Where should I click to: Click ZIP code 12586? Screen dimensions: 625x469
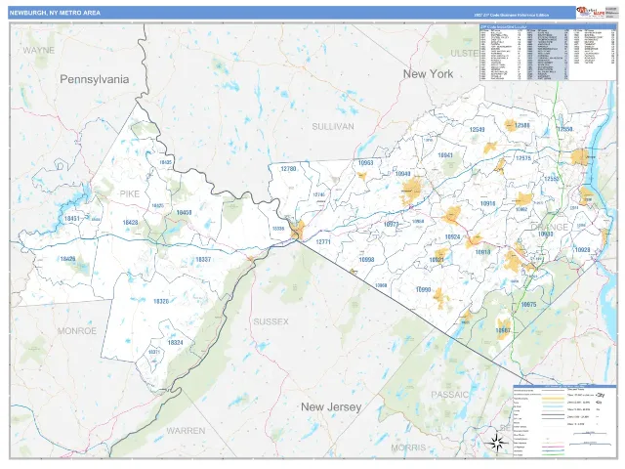tap(522, 125)
